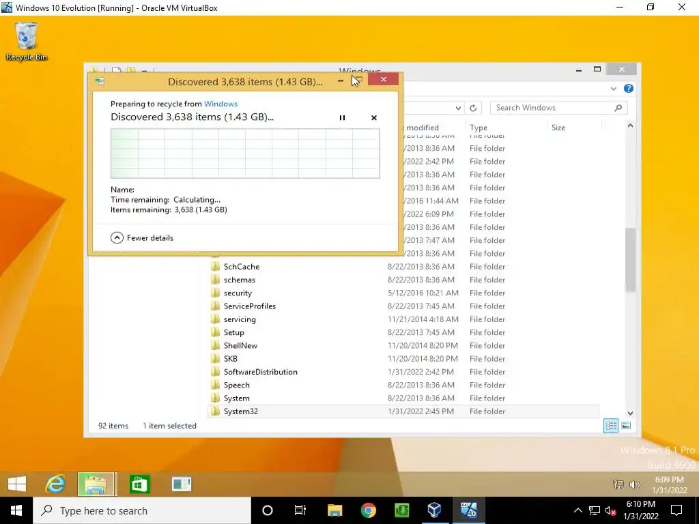Viewport: 699px width, 524px height.
Task: Switch to large icons view layout
Action: pyautogui.click(x=626, y=426)
